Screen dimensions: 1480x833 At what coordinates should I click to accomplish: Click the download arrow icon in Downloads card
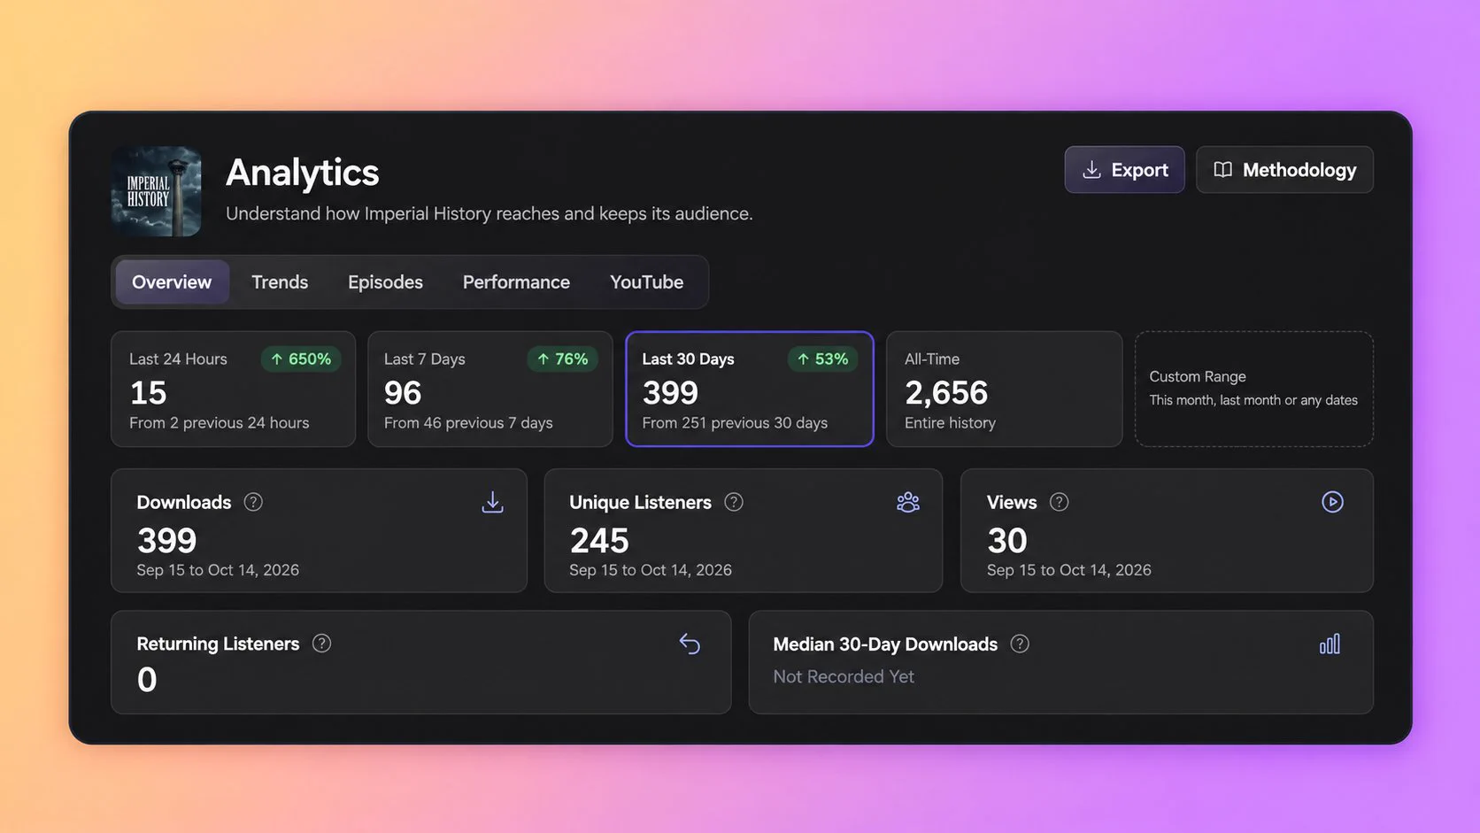[x=493, y=502]
